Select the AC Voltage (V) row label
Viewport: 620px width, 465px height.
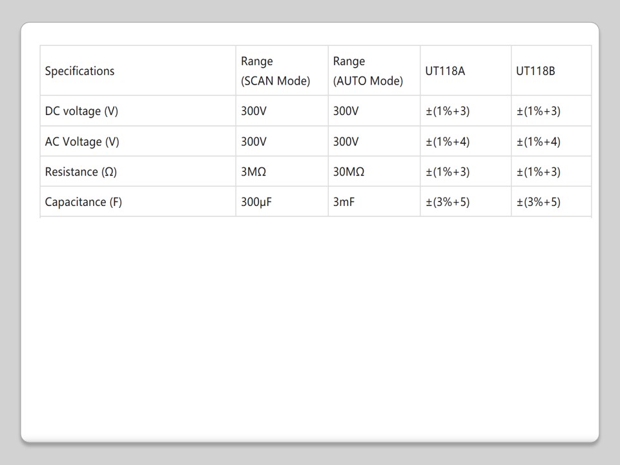(82, 141)
